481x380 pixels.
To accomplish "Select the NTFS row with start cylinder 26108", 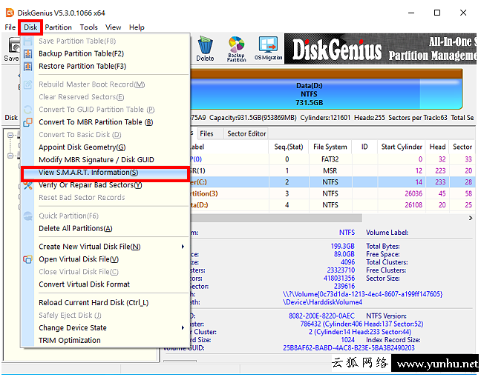I will 333,205.
